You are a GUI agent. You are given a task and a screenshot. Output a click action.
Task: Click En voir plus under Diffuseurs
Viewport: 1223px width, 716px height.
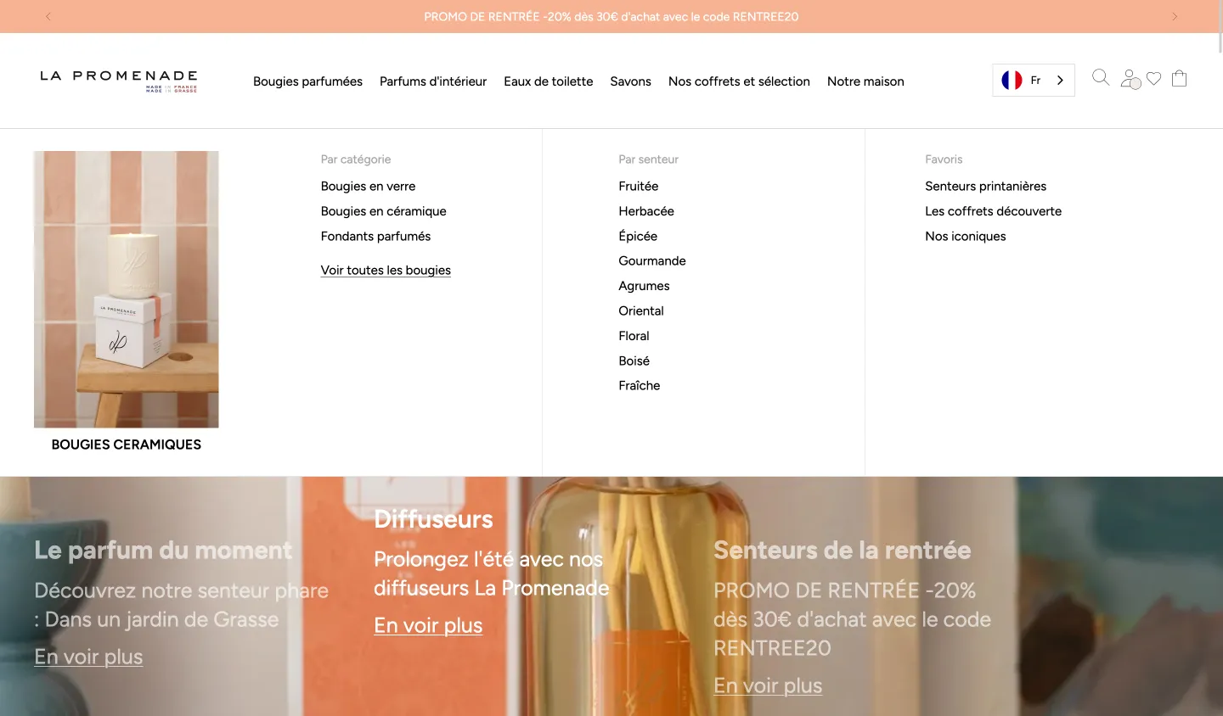428,625
